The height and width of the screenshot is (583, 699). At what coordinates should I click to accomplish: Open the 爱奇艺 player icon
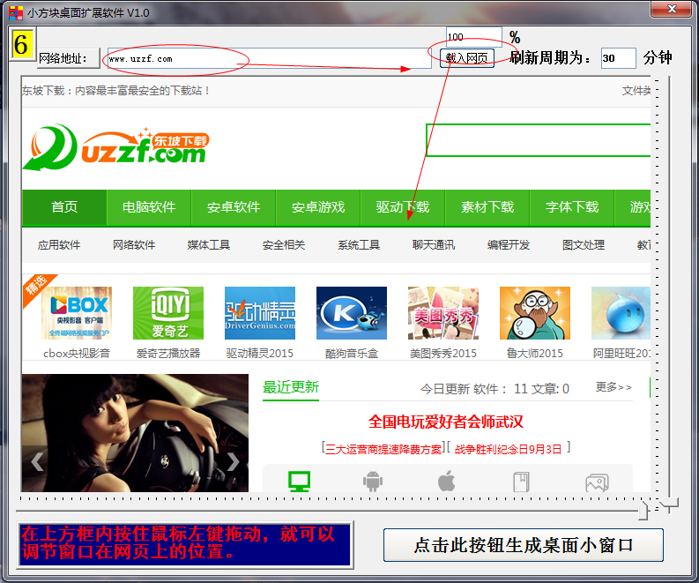(168, 313)
